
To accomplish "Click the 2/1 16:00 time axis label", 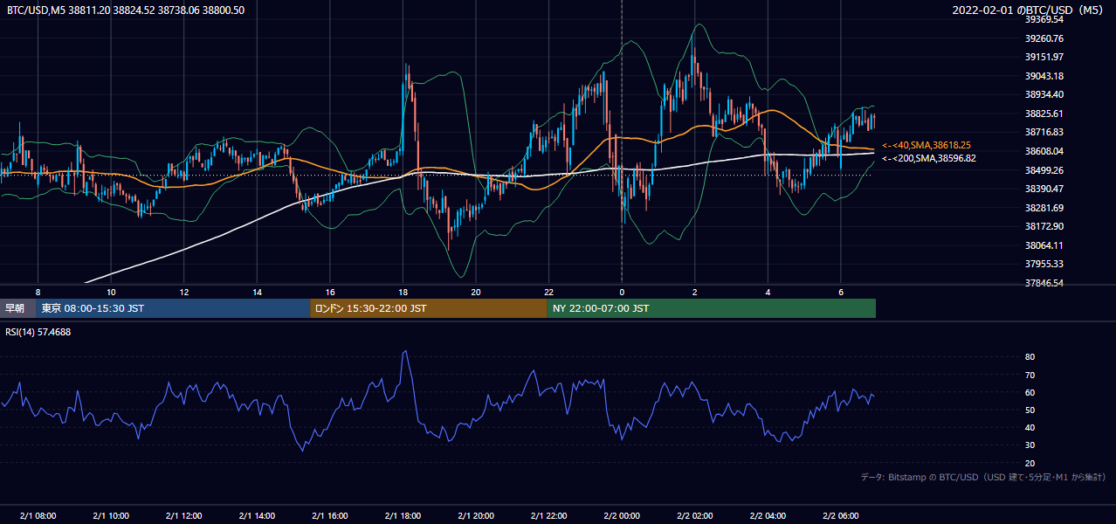I will 330,515.
